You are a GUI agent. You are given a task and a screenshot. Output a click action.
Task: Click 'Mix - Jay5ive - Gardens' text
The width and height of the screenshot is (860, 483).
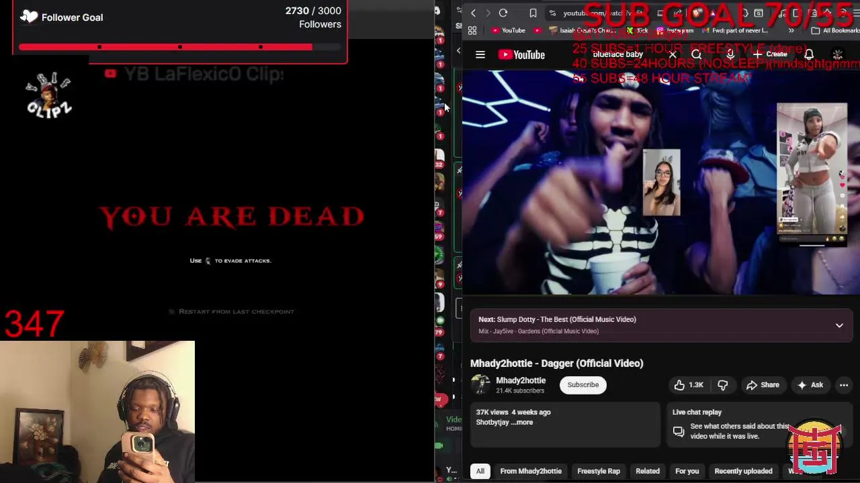(x=538, y=331)
